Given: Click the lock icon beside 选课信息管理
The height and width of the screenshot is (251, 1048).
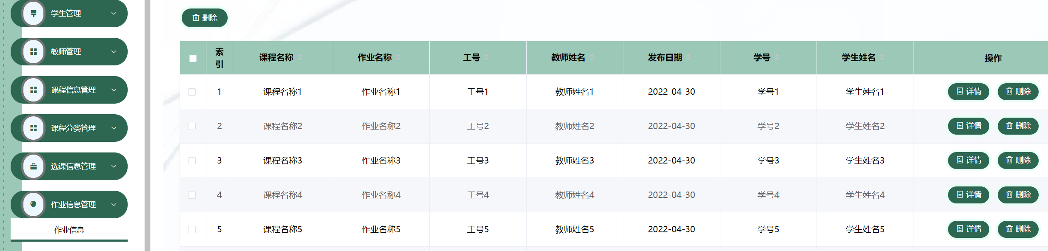Looking at the screenshot, I should click(x=33, y=166).
